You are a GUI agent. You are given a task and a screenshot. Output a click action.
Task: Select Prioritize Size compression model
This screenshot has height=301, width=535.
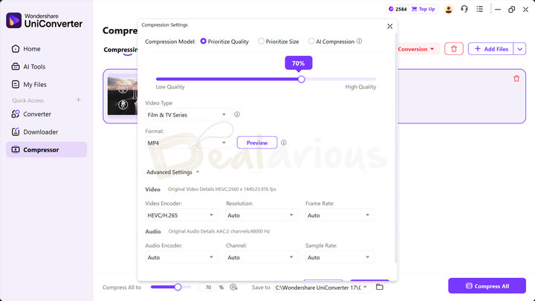(279, 42)
